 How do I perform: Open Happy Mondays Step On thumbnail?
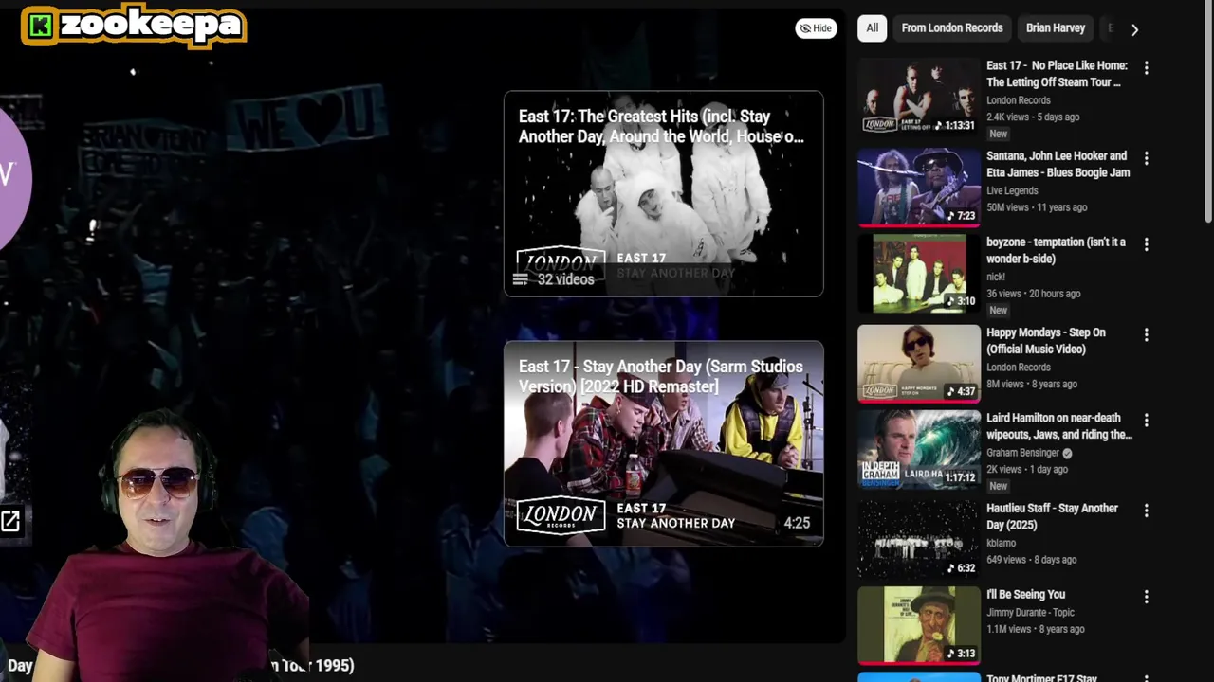click(x=919, y=364)
